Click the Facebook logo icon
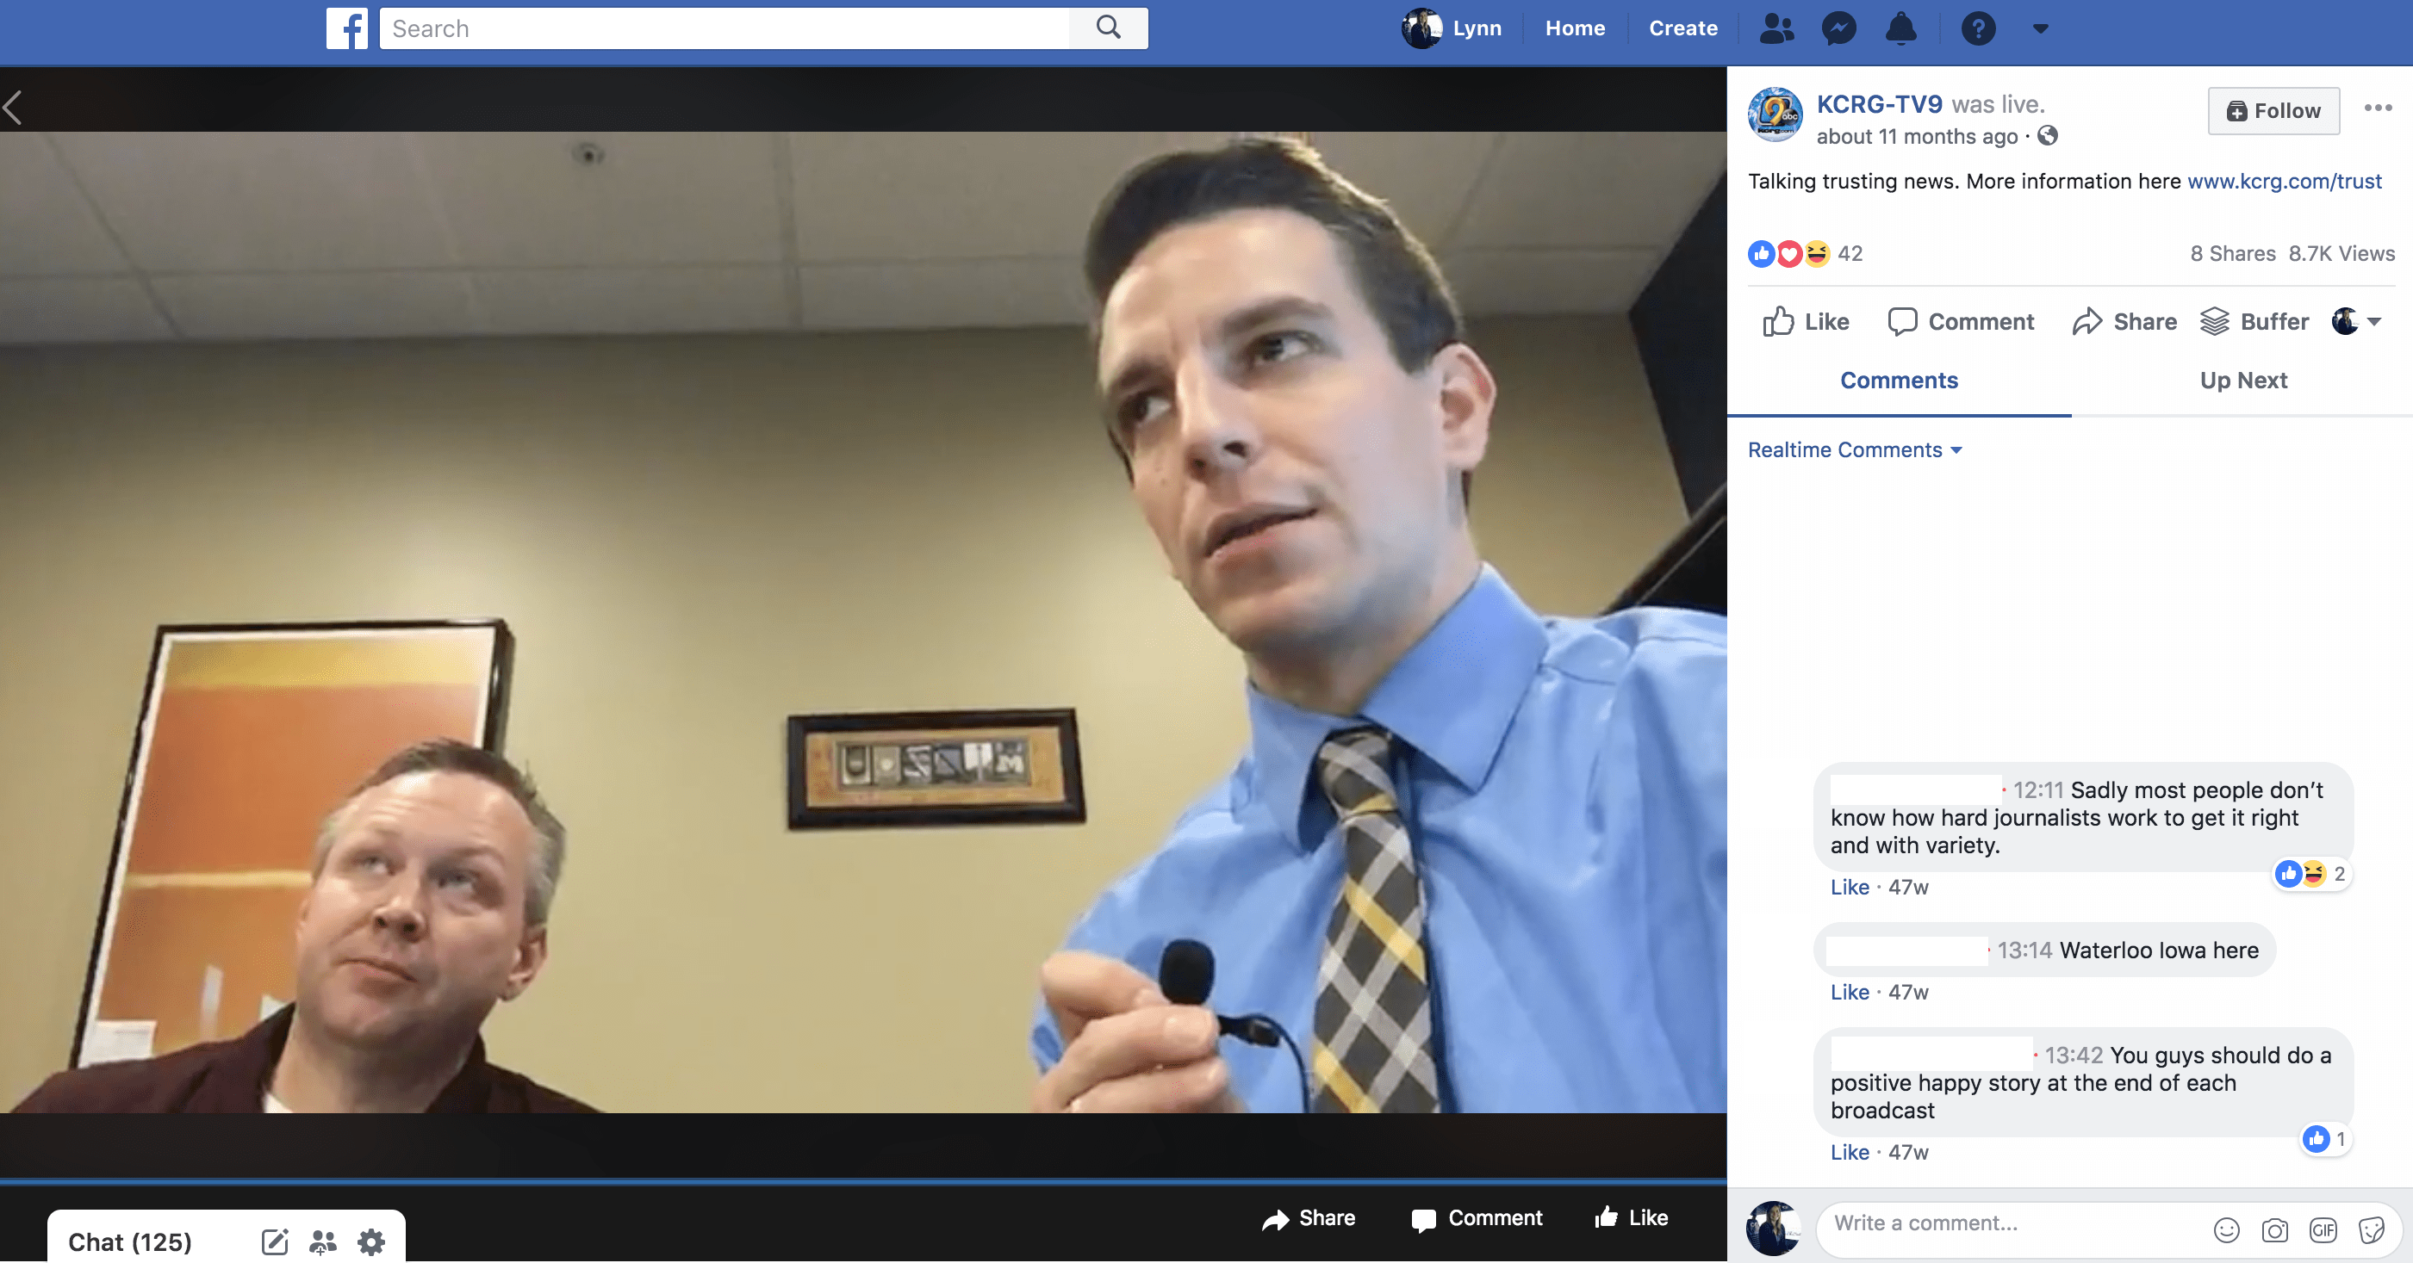The image size is (2413, 1263). (346, 28)
